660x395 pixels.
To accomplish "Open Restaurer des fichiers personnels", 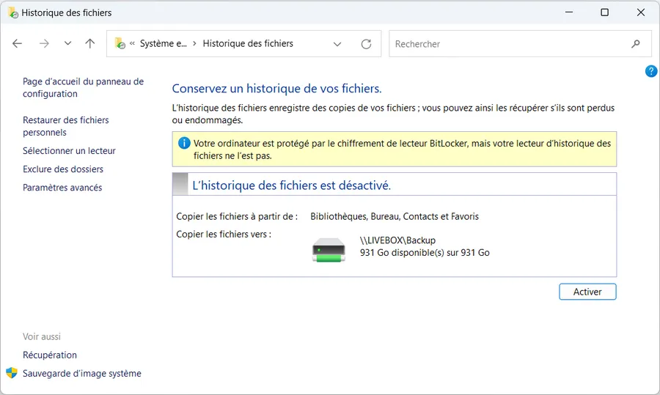I will pos(65,126).
